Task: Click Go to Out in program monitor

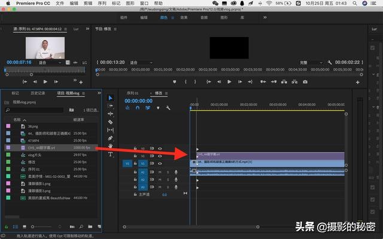Action: 250,82
